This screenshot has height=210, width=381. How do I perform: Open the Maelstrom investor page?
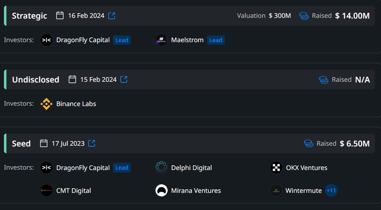point(187,40)
